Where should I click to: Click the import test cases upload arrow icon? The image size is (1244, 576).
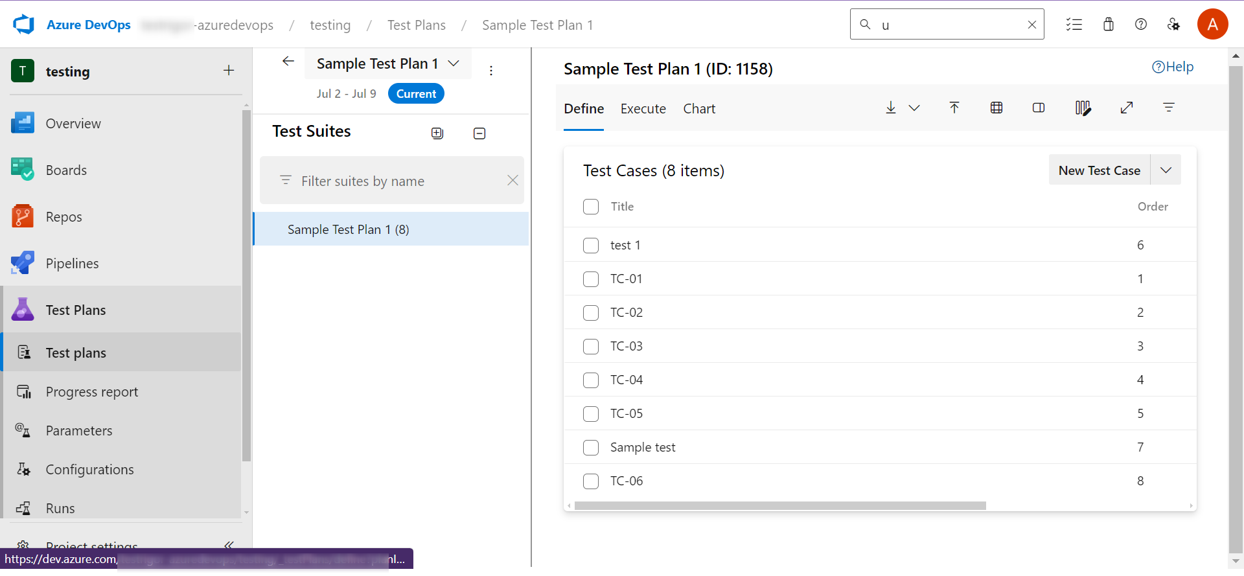tap(954, 108)
